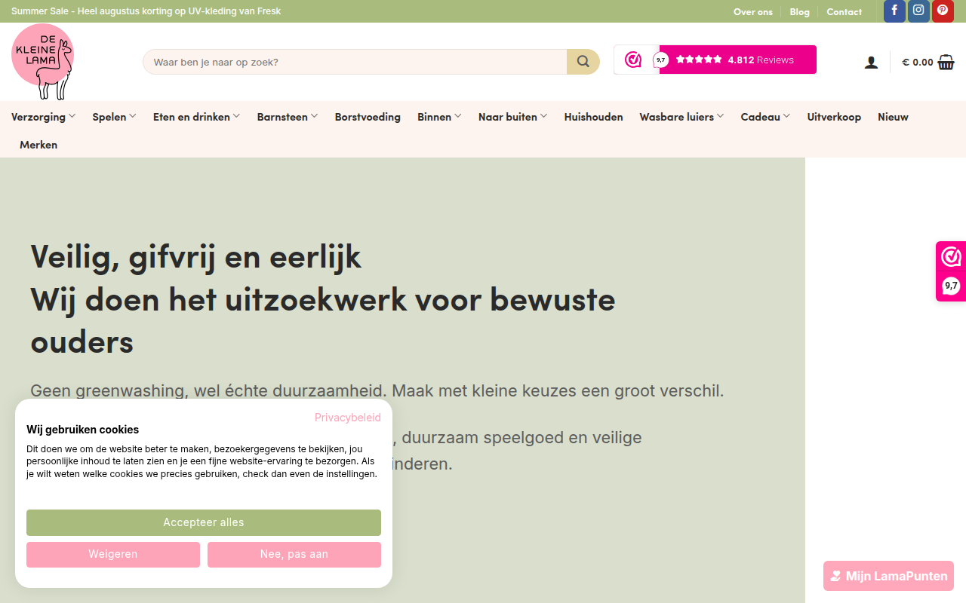The width and height of the screenshot is (966, 603).
Task: Open the Borstvoeding category
Action: coord(368,117)
